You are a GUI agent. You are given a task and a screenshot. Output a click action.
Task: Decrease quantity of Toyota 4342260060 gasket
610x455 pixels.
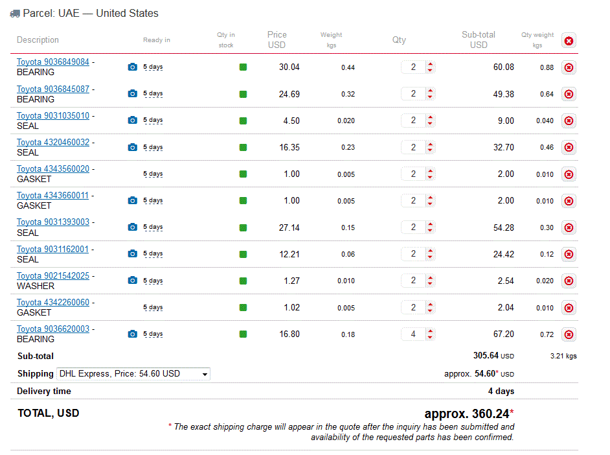click(430, 310)
